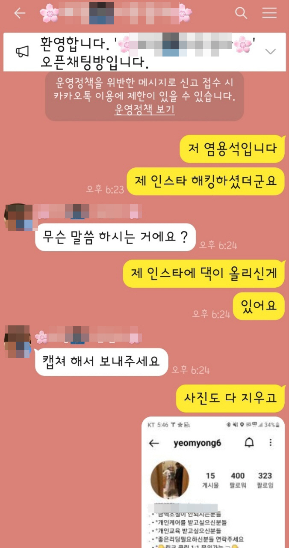Viewport: 289px width, 548px height.
Task: Select the '캡쳐 해서 보내주세요' message bubble
Action: pos(101,362)
